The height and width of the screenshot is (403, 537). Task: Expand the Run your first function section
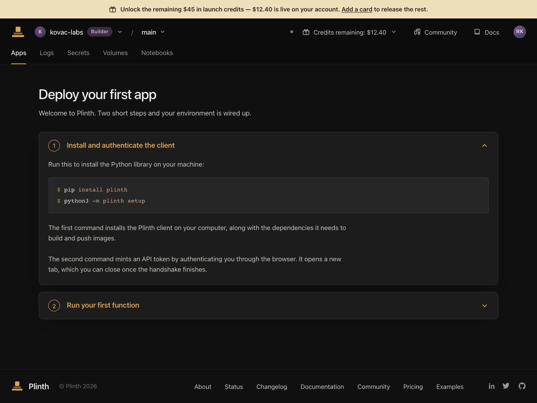(x=484, y=306)
